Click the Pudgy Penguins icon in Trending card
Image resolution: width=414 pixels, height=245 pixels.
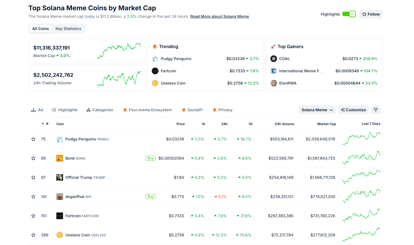tap(155, 59)
